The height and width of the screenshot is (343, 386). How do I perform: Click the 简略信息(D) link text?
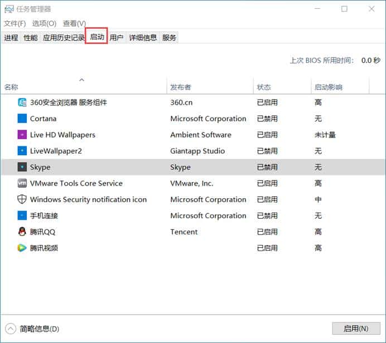40,329
